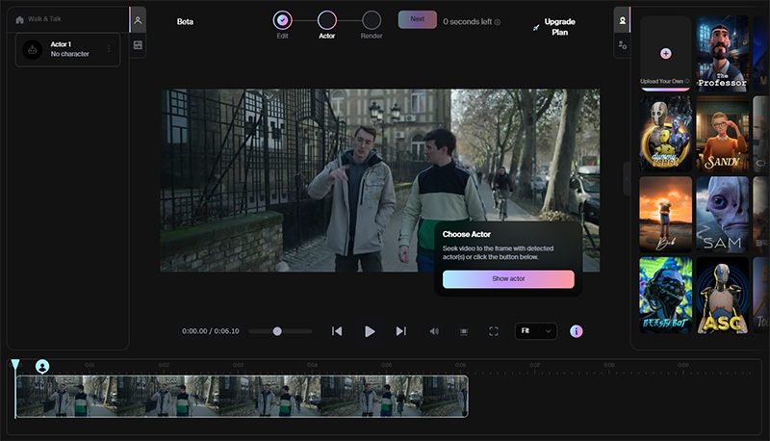This screenshot has height=441, width=770.
Task: Go to the Edit step
Action: 282,20
